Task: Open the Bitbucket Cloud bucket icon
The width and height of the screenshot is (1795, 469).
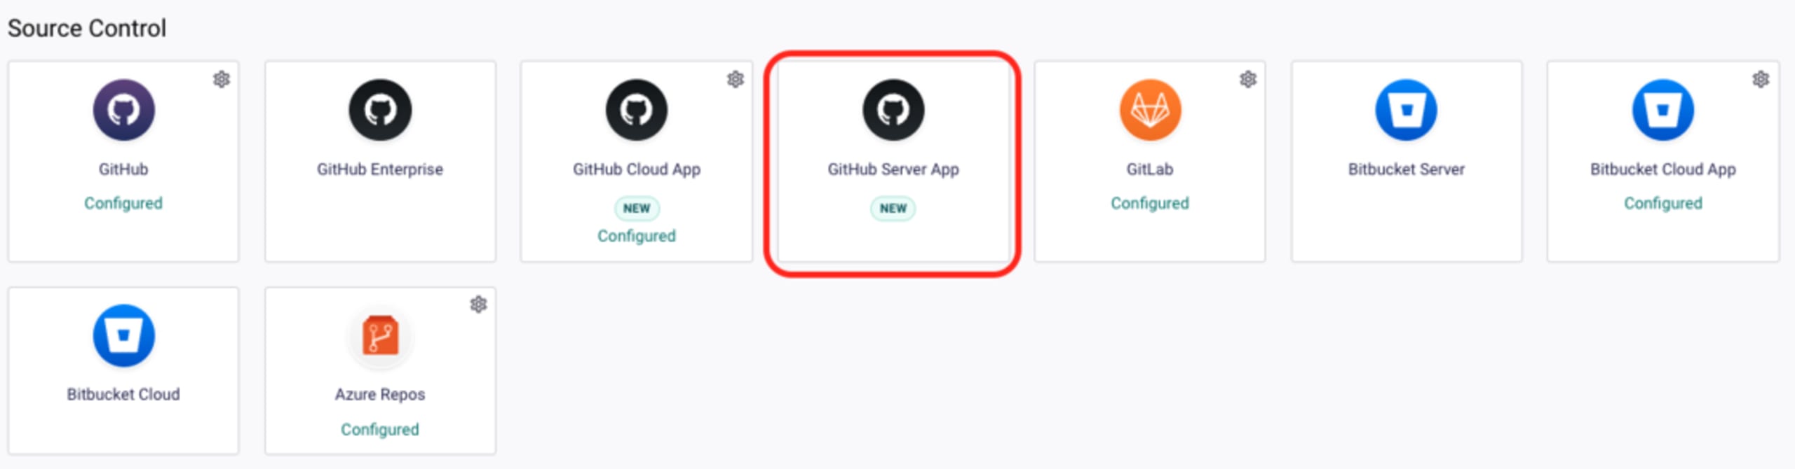Action: 123,335
